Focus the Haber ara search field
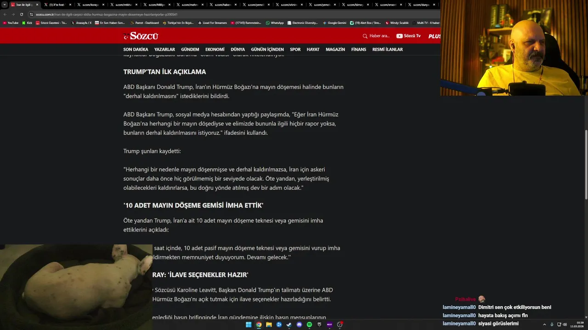This screenshot has height=330, width=588. 379,36
